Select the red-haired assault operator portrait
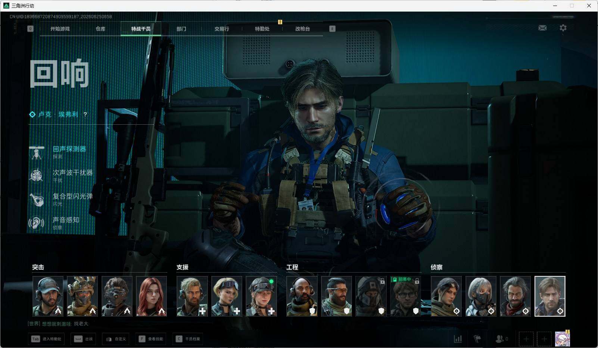Viewport: 598px width, 348px height. 151,296
